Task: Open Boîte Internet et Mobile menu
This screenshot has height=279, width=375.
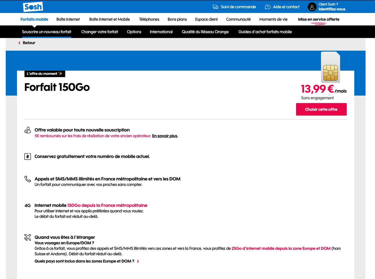Action: [x=109, y=19]
